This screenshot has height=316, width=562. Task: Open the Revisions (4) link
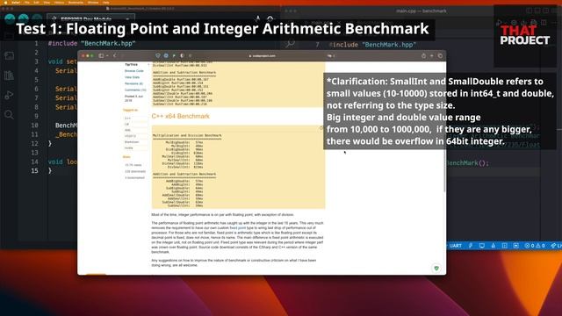133,83
